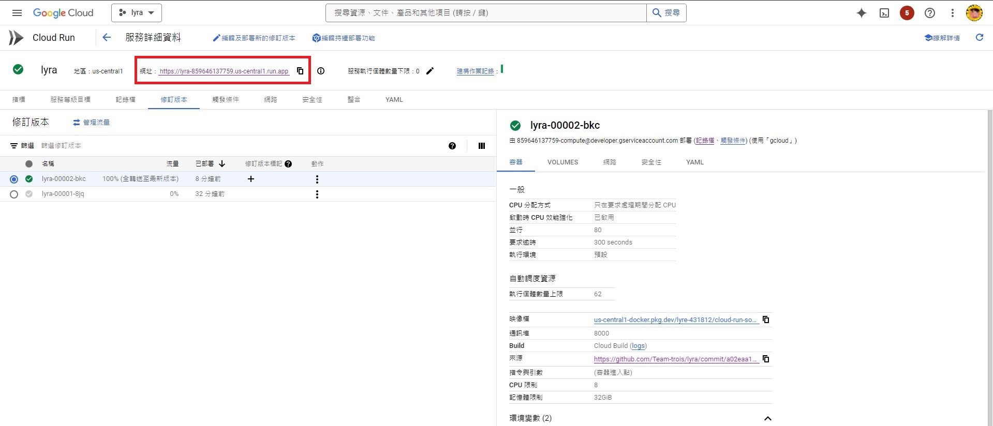Click the Google Cloud logo
Image resolution: width=993 pixels, height=426 pixels.
[x=63, y=13]
